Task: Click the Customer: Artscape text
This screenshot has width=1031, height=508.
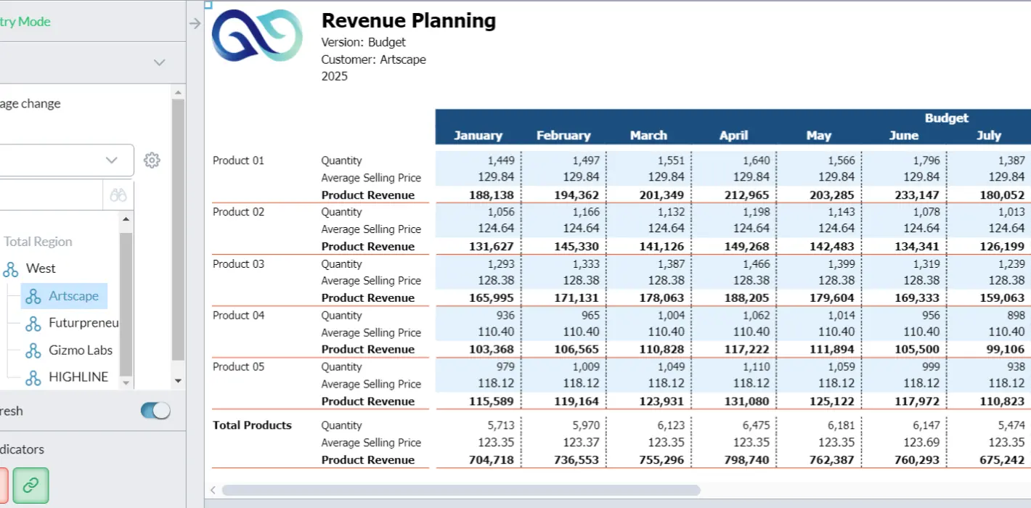Action: tap(374, 59)
